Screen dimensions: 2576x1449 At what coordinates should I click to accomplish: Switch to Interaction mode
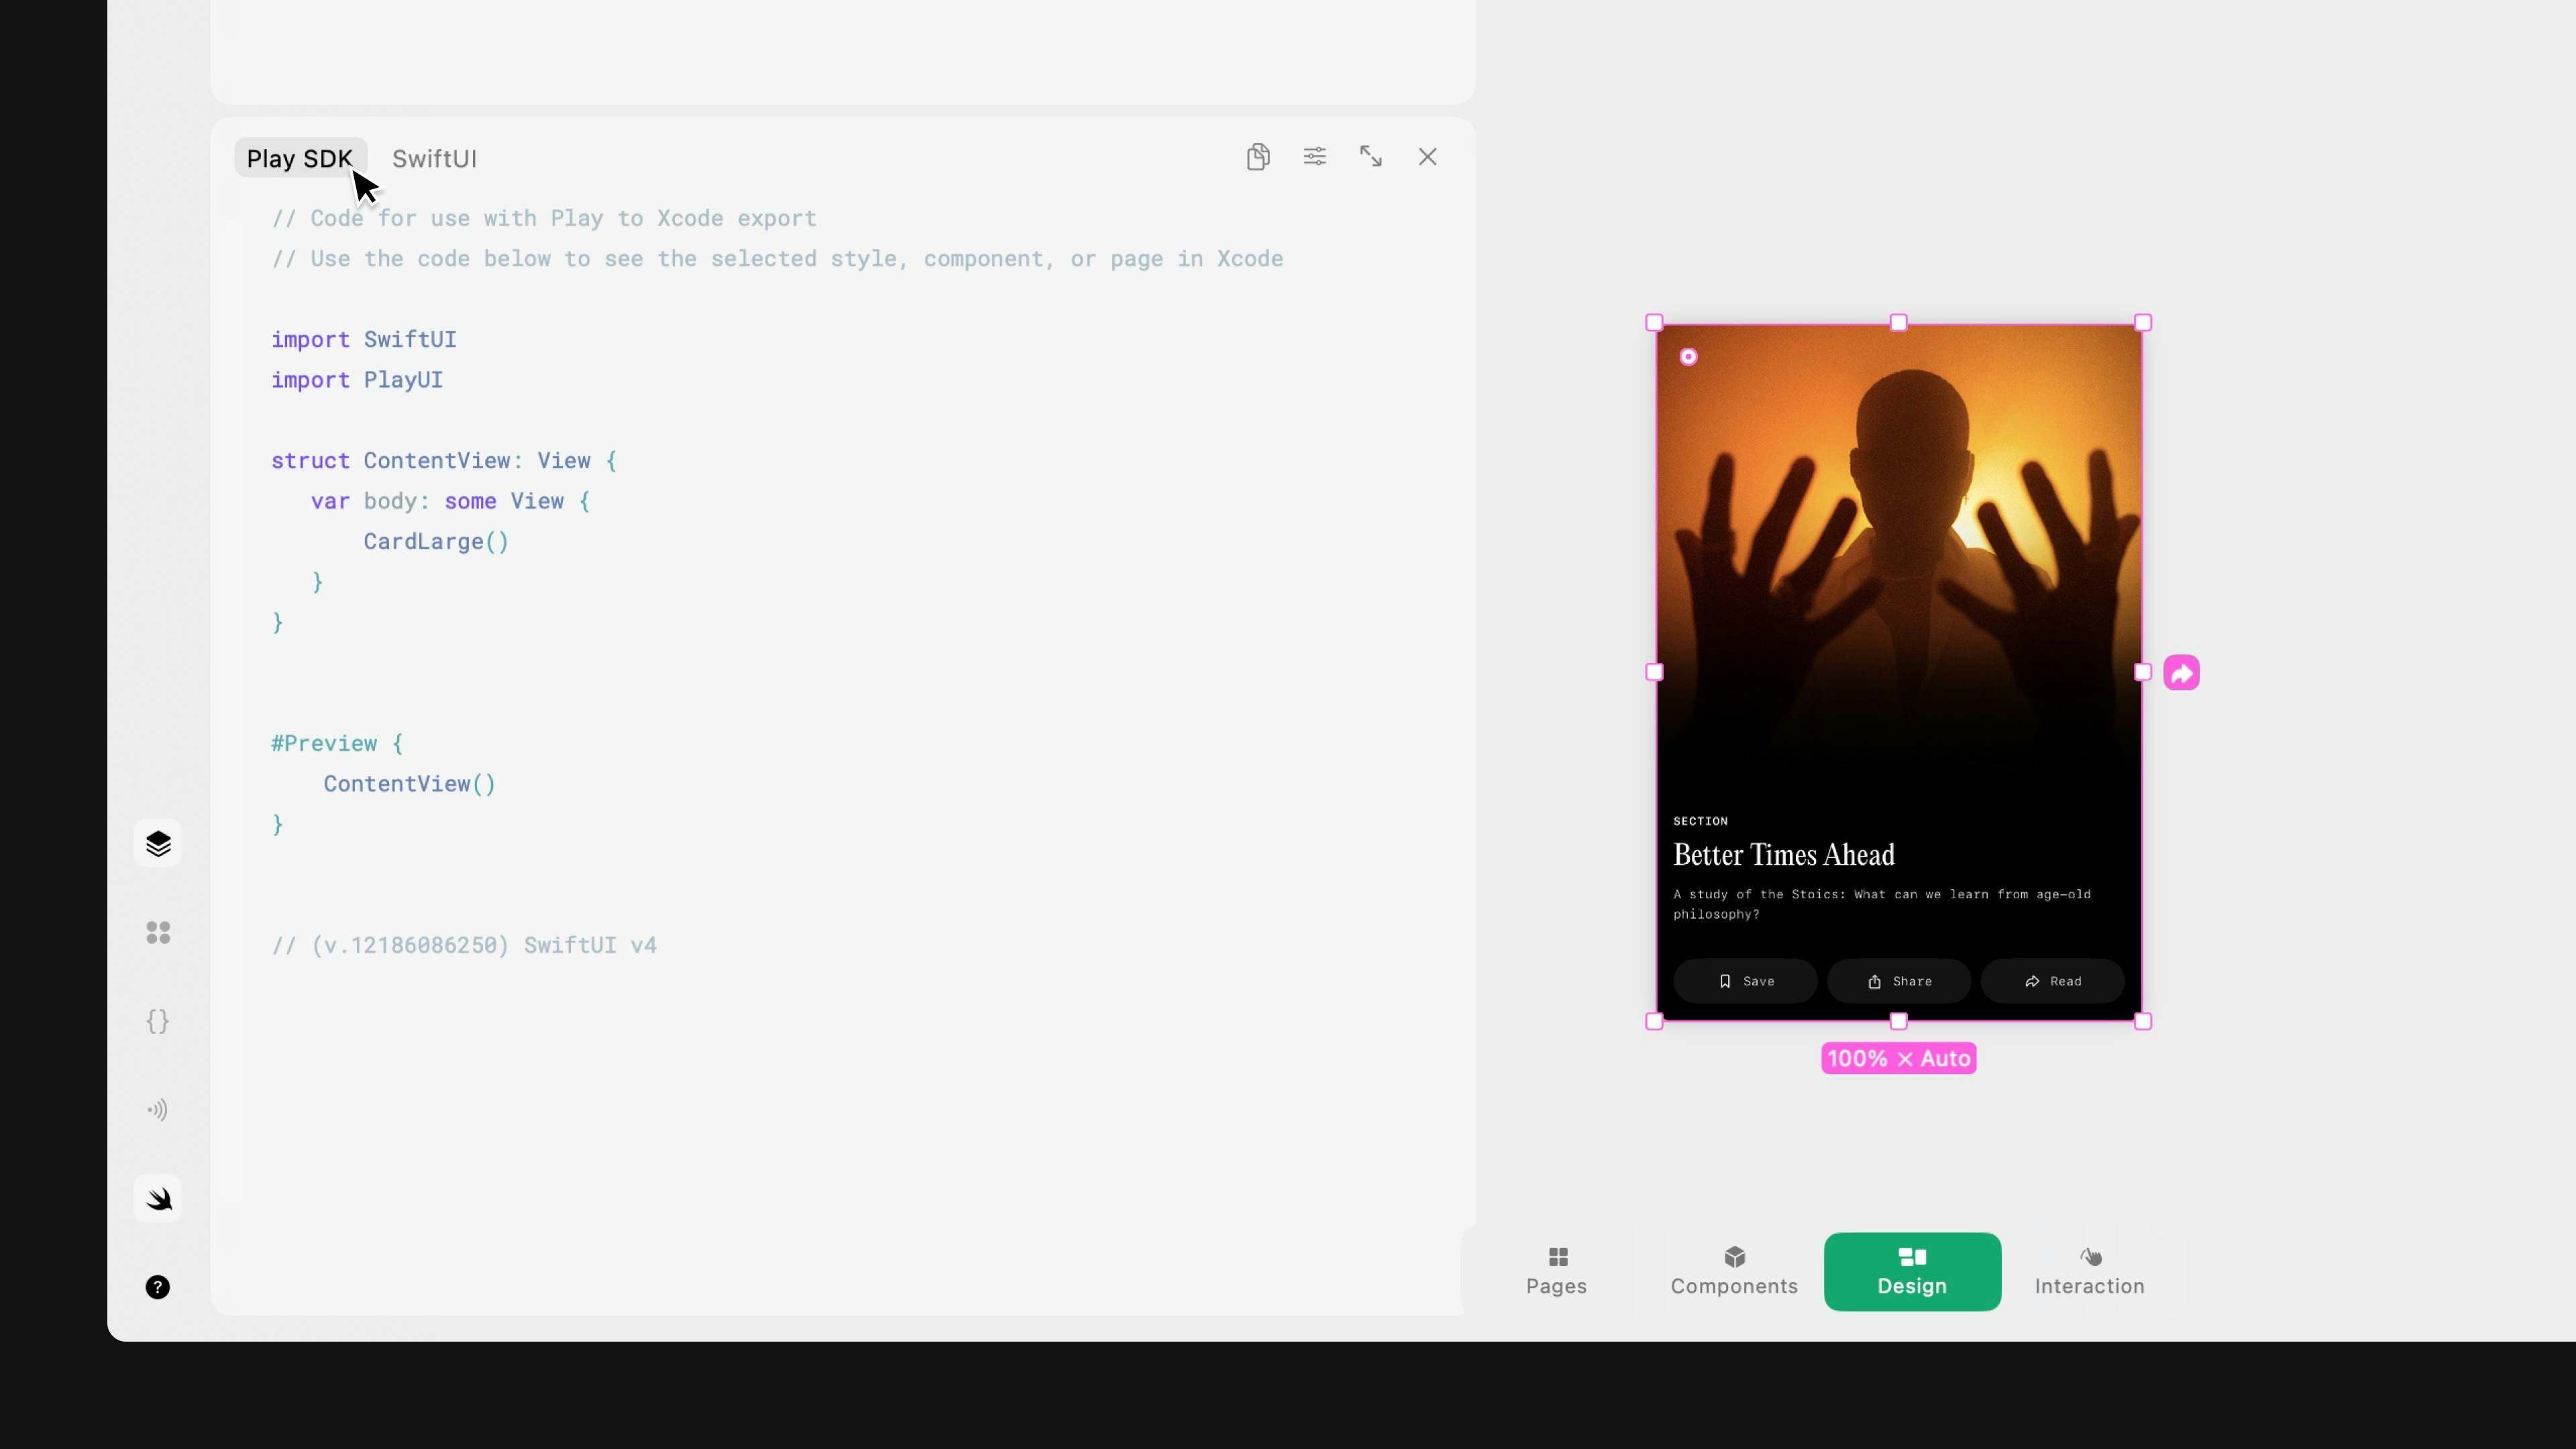(2089, 1271)
